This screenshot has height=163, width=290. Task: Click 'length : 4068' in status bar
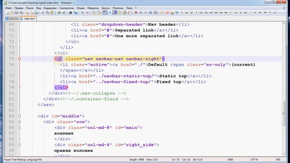point(136,159)
